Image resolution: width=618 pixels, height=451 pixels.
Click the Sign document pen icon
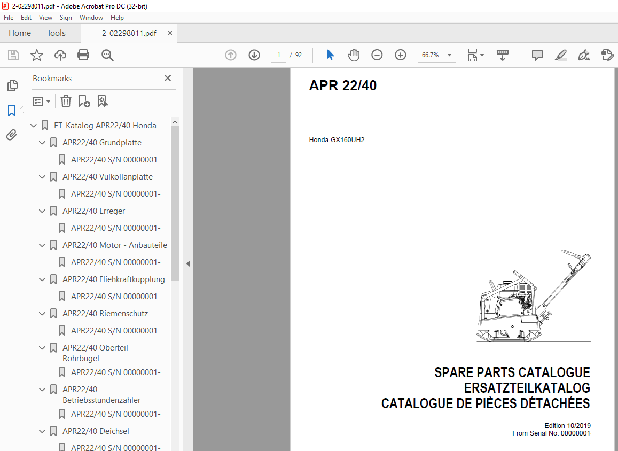(x=584, y=55)
